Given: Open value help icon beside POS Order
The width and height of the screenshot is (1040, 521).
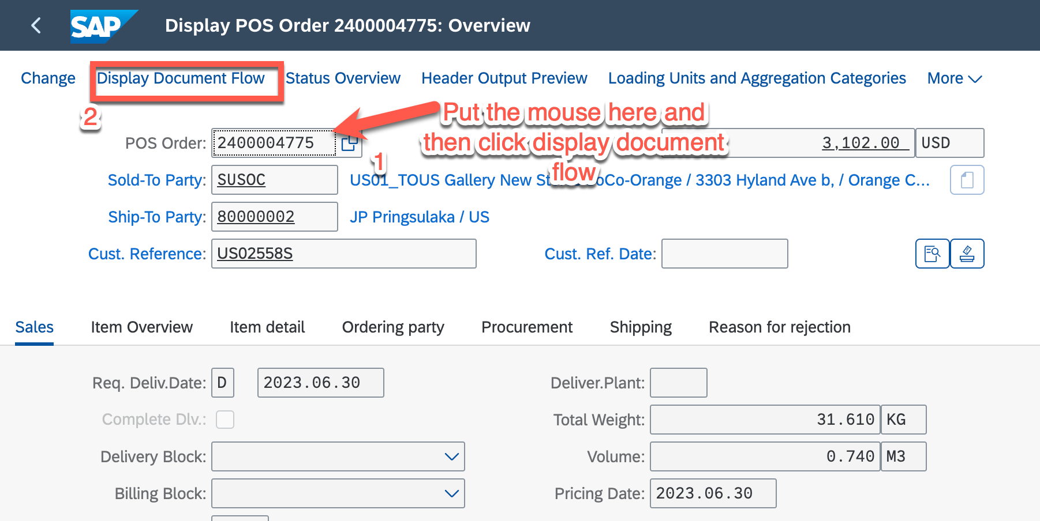Looking at the screenshot, I should pos(349,144).
